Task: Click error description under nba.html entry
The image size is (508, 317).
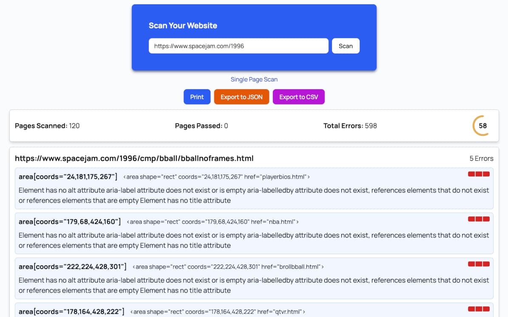Action: coord(254,240)
